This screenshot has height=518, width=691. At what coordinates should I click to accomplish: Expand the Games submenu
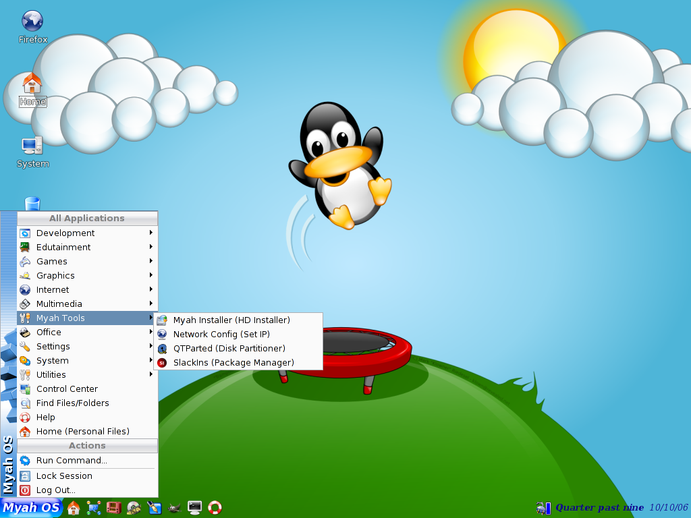pos(87,261)
